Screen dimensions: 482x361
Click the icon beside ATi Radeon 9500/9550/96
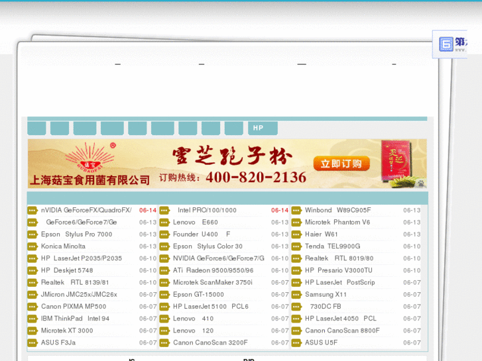point(164,271)
